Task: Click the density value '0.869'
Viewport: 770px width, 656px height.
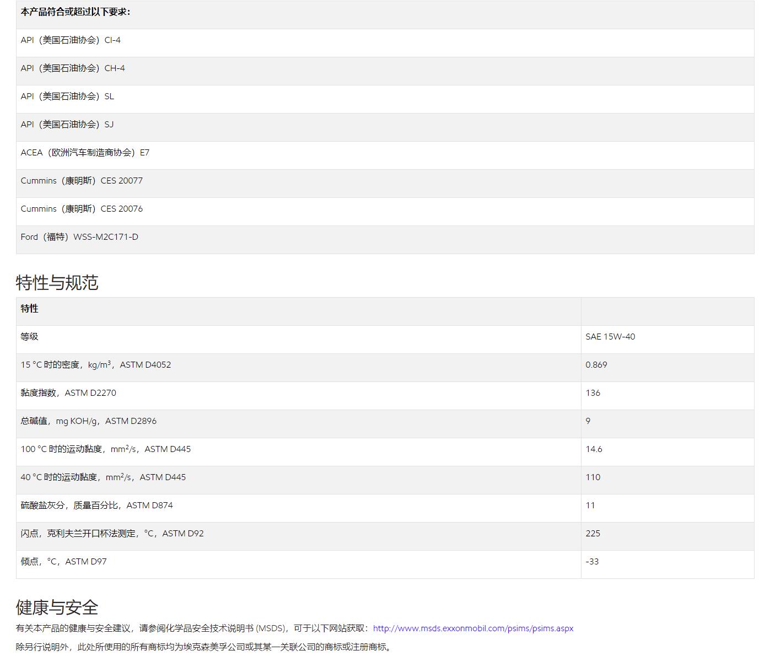Action: tap(596, 365)
